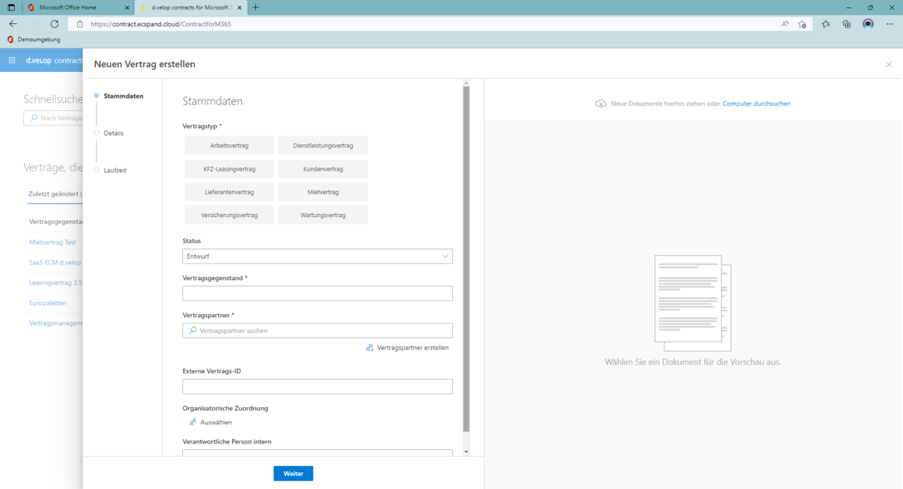This screenshot has height=489, width=903.
Task: Click the cloud upload icon
Action: [x=601, y=104]
